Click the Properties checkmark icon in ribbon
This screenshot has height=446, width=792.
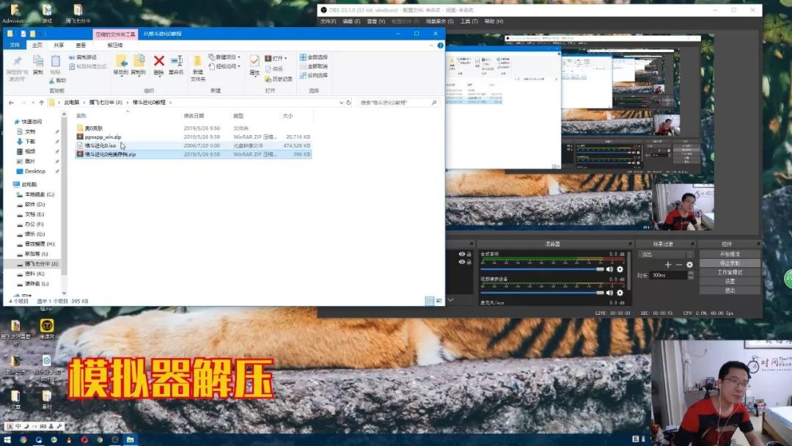pyautogui.click(x=254, y=61)
